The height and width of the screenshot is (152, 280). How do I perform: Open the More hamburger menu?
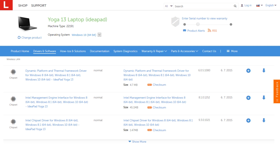pyautogui.click(x=232, y=51)
